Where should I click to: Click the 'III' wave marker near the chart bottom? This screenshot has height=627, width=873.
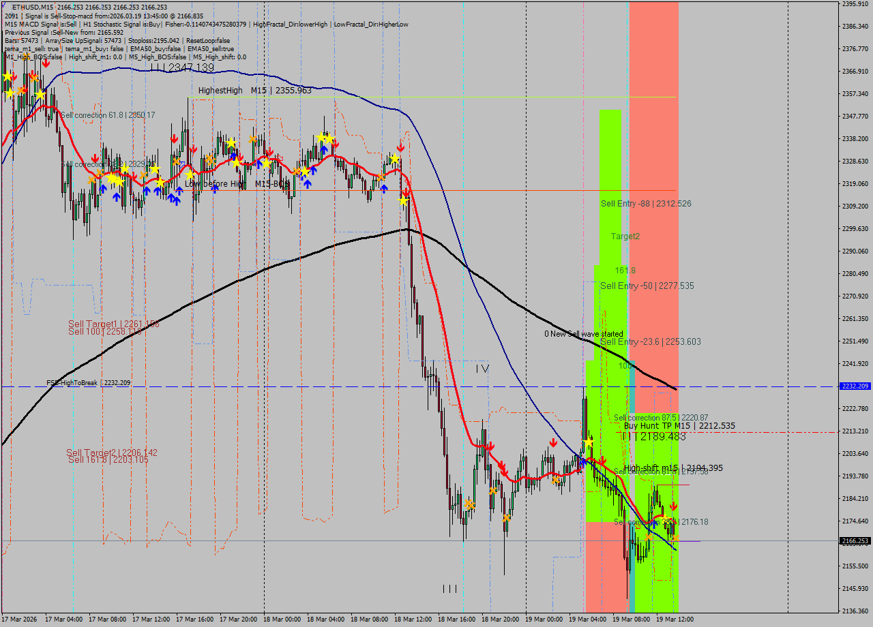(449, 589)
